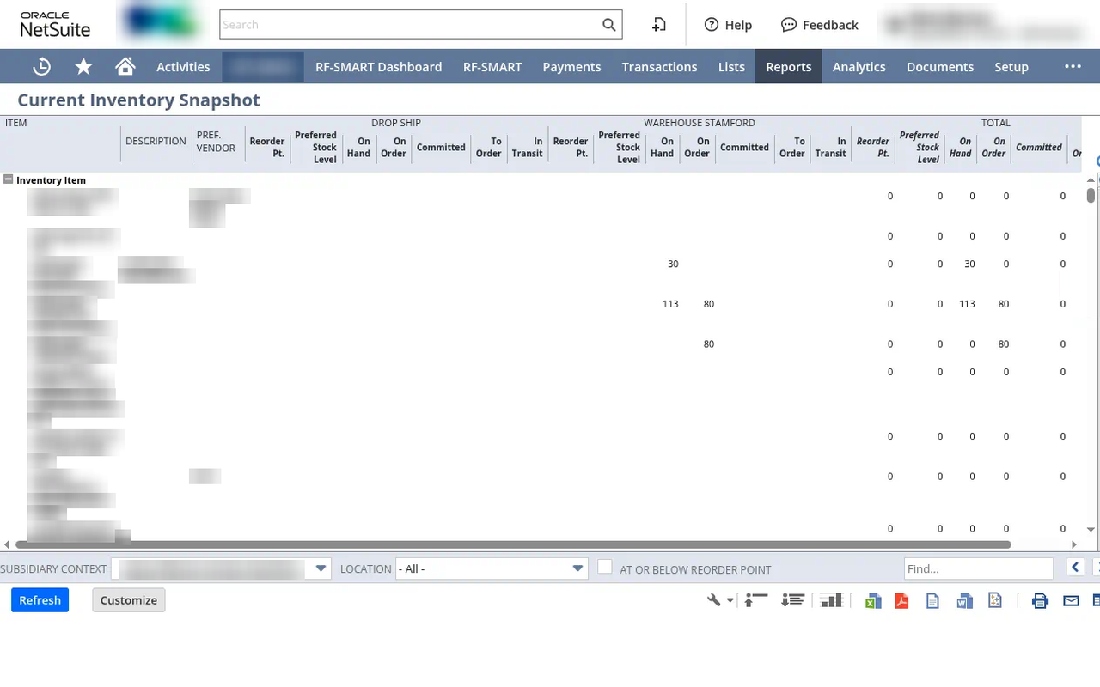1100x687 pixels.
Task: Click the Refresh button
Action: (40, 600)
